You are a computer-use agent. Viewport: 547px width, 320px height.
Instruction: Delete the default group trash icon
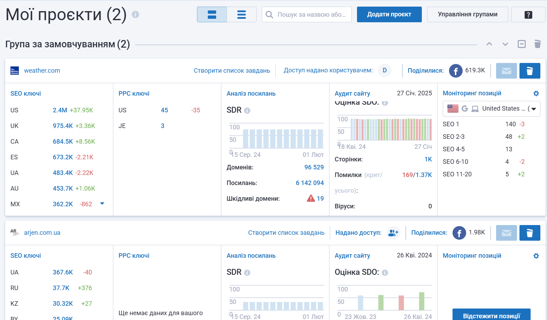(x=538, y=44)
